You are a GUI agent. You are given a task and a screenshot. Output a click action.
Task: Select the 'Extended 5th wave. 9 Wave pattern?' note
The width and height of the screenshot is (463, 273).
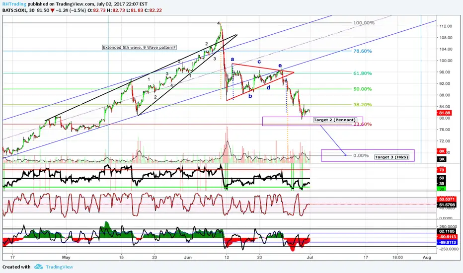pyautogui.click(x=140, y=47)
